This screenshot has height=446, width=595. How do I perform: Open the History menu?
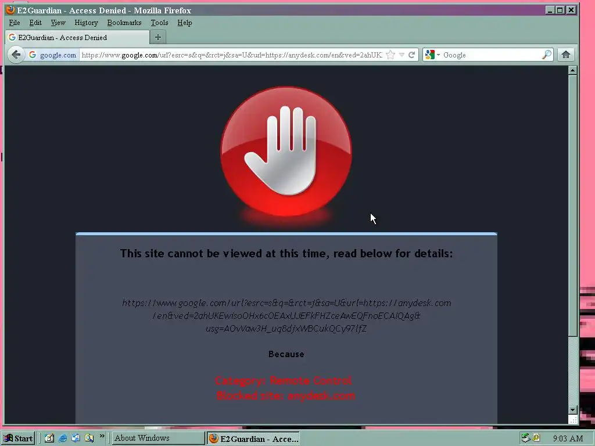[x=86, y=23]
